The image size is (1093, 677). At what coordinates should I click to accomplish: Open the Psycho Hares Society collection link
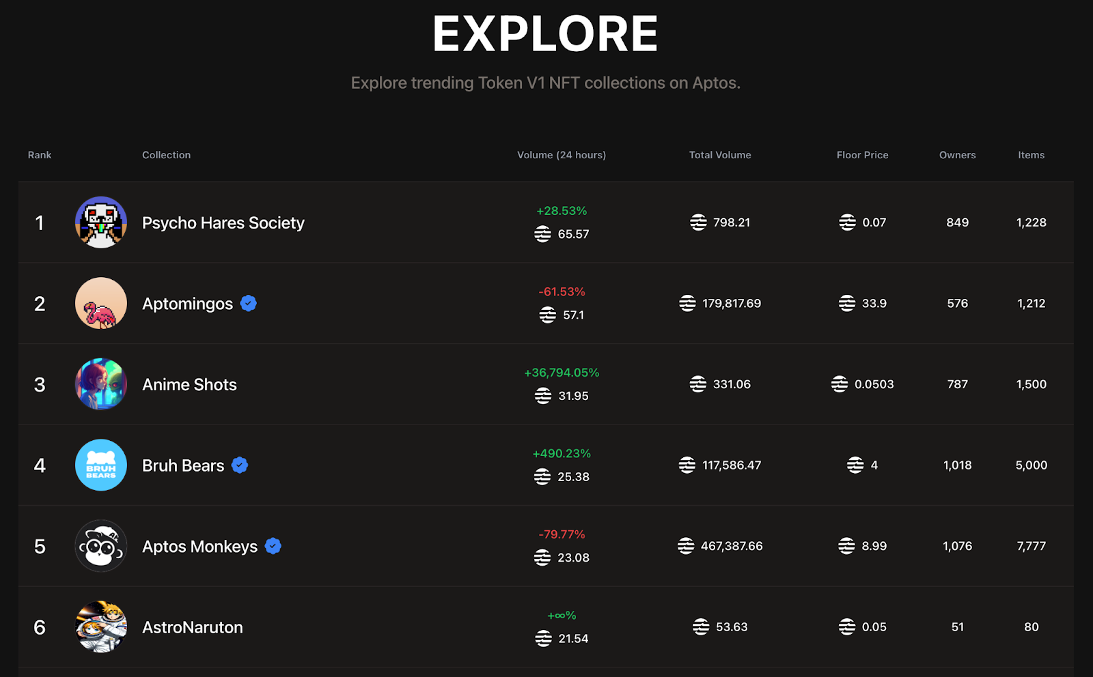click(223, 223)
